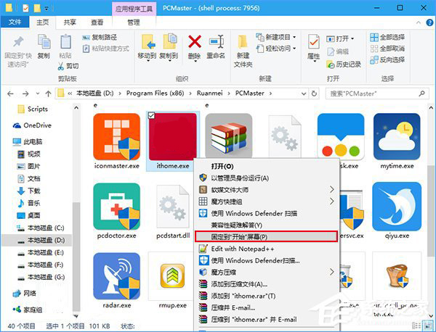Expand the 魔方压缩 submenu
The width and height of the screenshot is (436, 332).
tap(267, 272)
